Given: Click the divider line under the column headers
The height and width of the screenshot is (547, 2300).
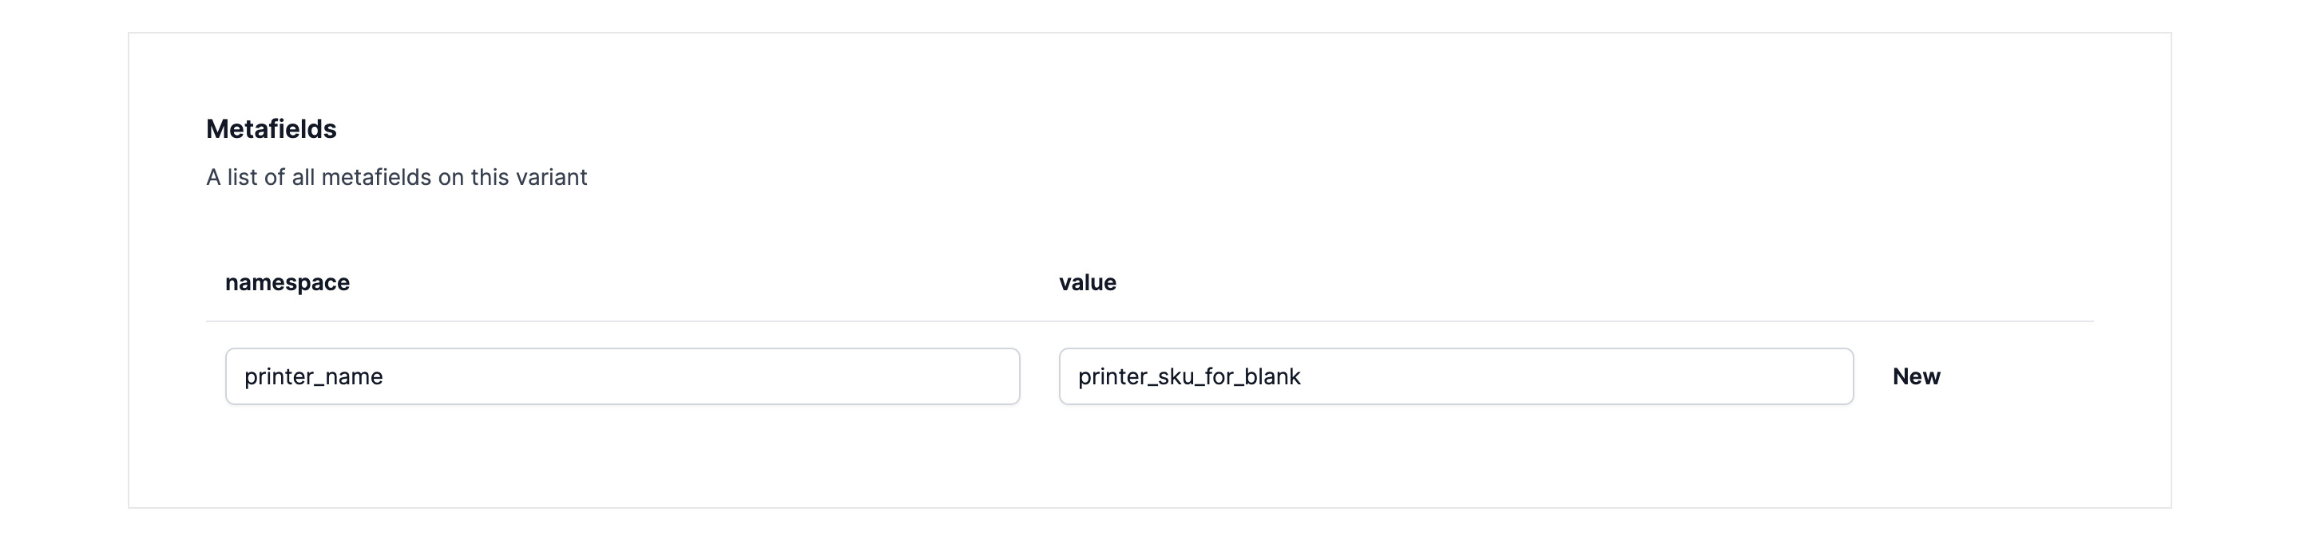Looking at the screenshot, I should coord(1148,321).
